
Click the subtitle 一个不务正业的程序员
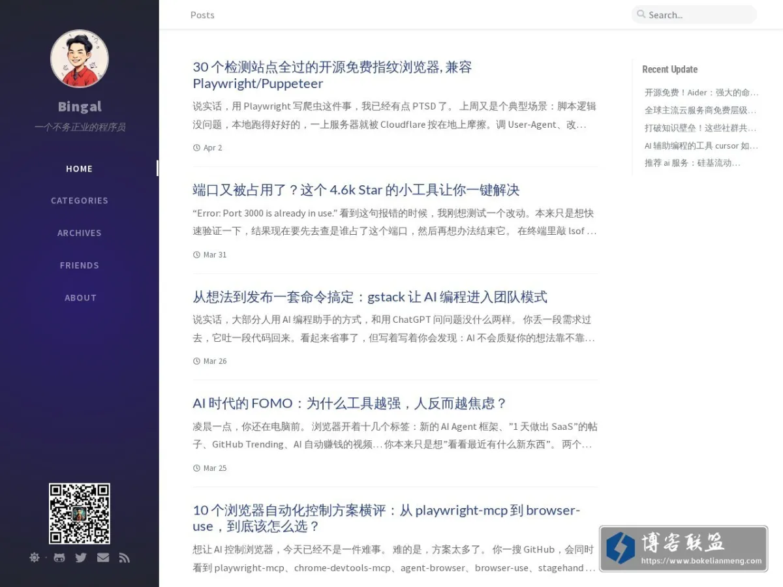coord(80,127)
